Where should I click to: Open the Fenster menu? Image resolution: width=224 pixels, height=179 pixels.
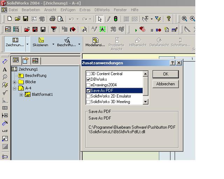[120, 10]
